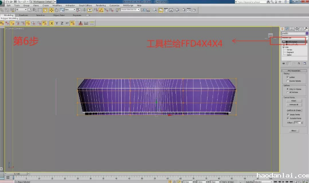Viewport: 309px width, 183px height.
Task: Click the Save File icon in quick access
Action: 15,1
